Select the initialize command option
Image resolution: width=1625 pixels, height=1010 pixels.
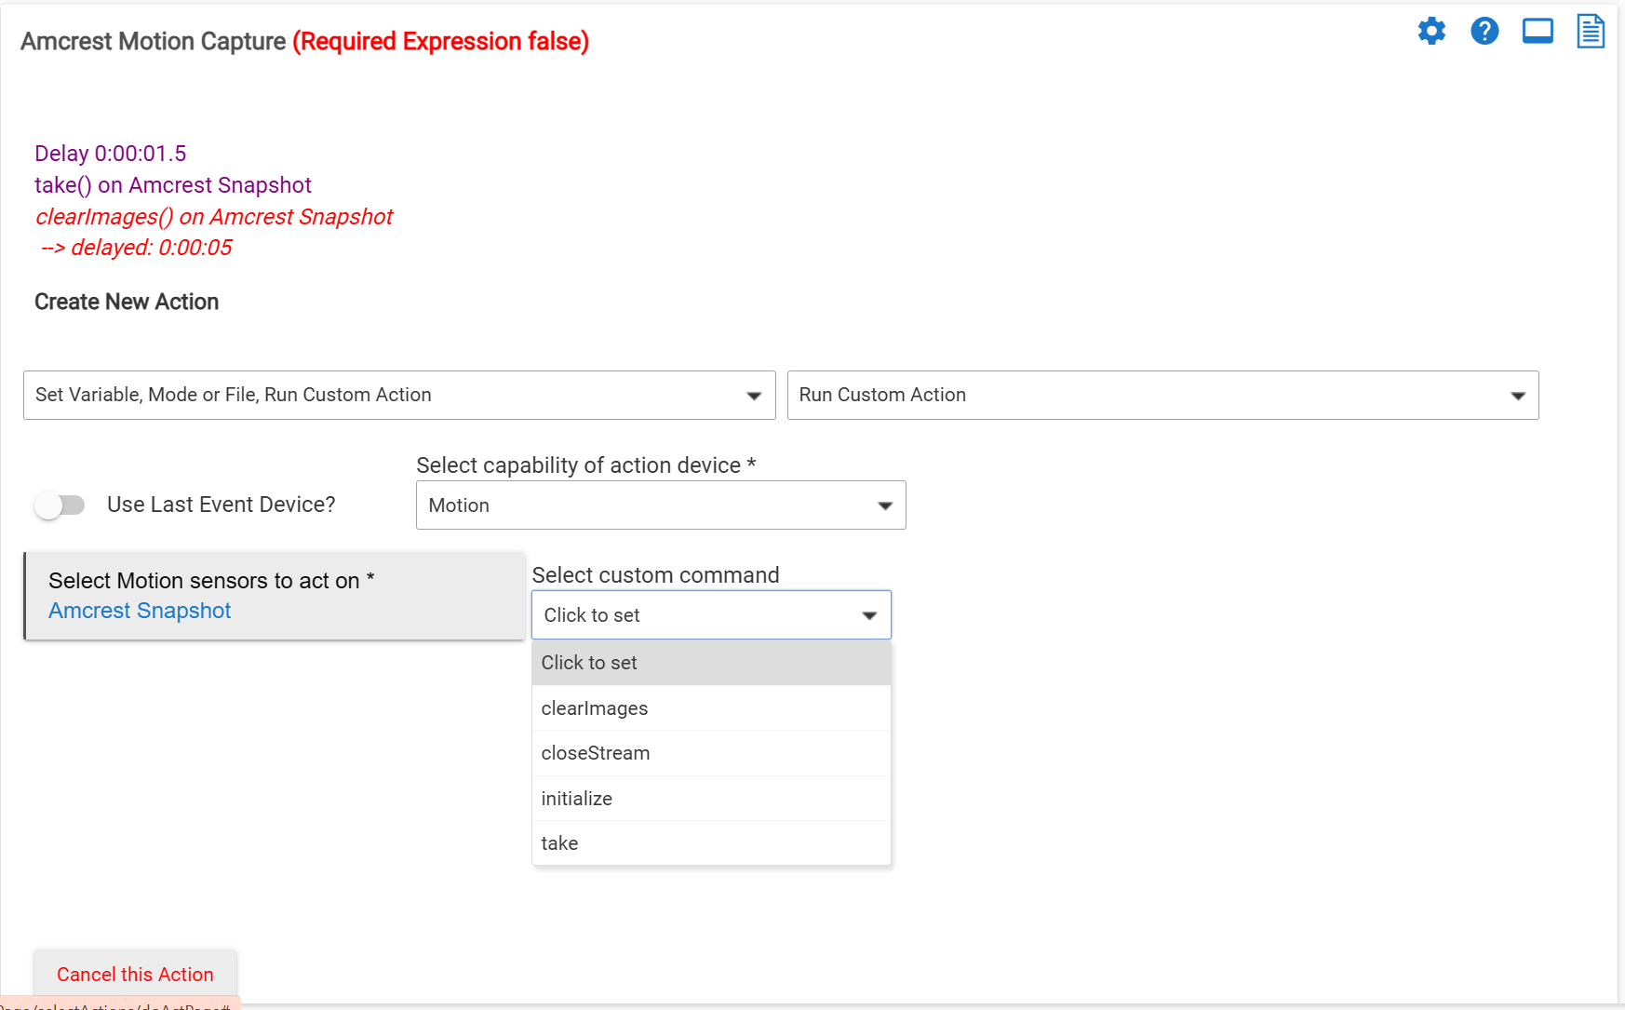(711, 799)
